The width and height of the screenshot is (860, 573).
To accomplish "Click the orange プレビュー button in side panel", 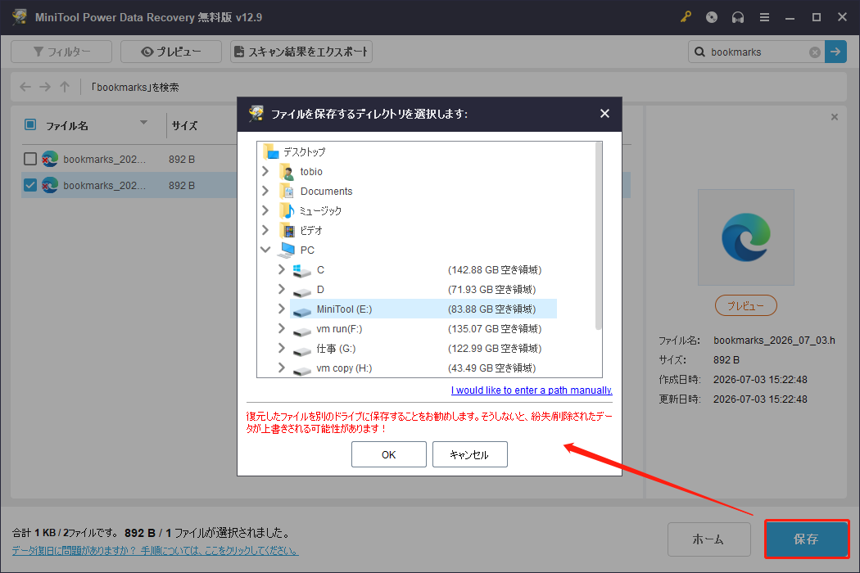I will 746,305.
